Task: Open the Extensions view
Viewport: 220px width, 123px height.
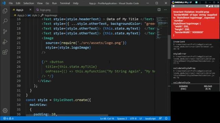Action: pyautogui.click(x=5, y=52)
